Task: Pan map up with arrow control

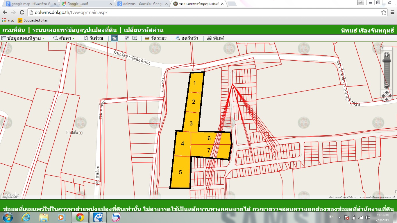Action: tap(387, 92)
